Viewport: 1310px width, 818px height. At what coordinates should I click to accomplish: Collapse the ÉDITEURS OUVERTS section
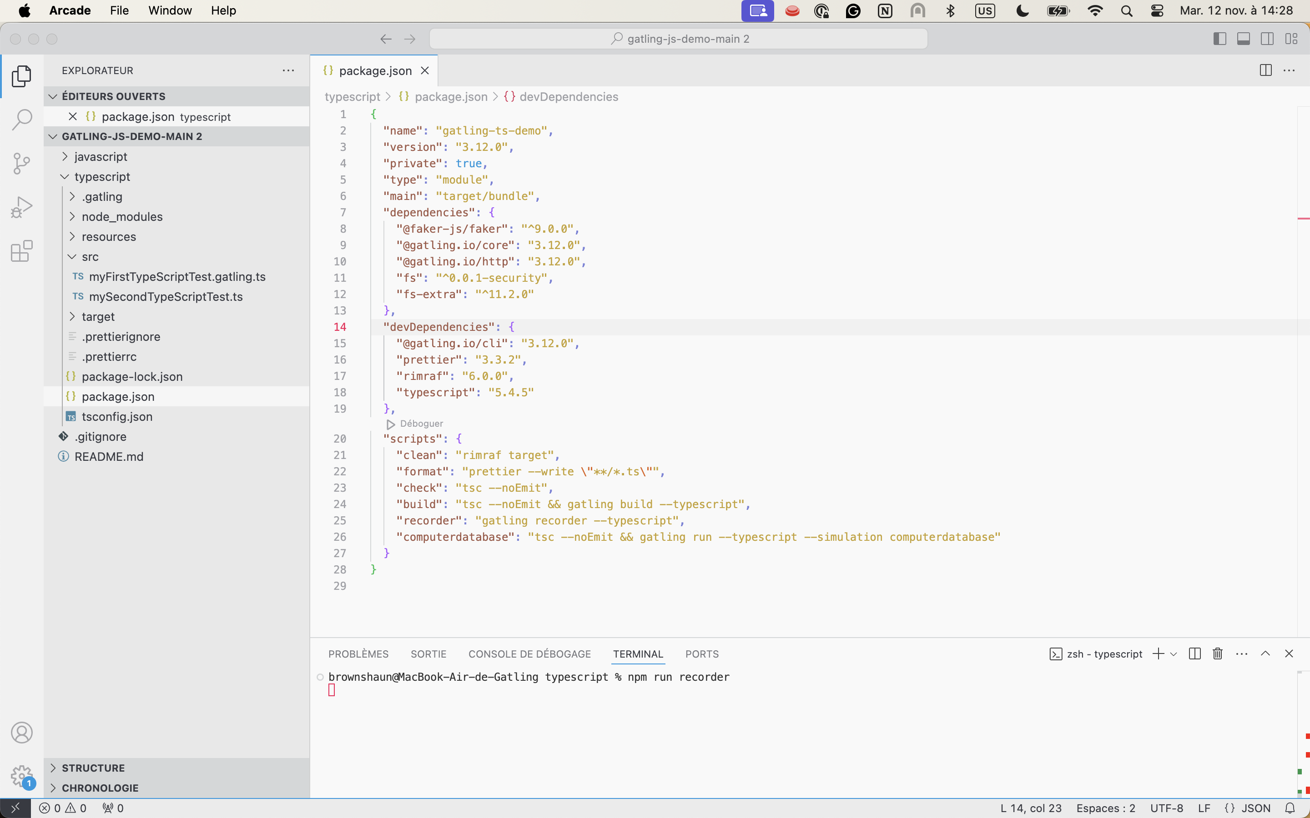pyautogui.click(x=176, y=96)
